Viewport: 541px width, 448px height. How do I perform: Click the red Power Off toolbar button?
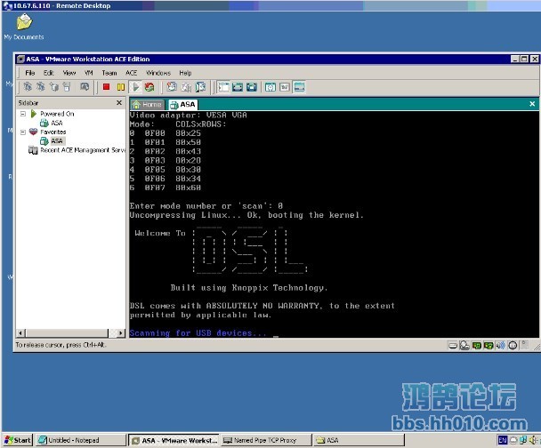coord(107,87)
